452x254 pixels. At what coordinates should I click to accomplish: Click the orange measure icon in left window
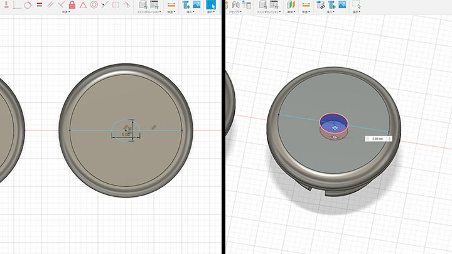(x=171, y=4)
